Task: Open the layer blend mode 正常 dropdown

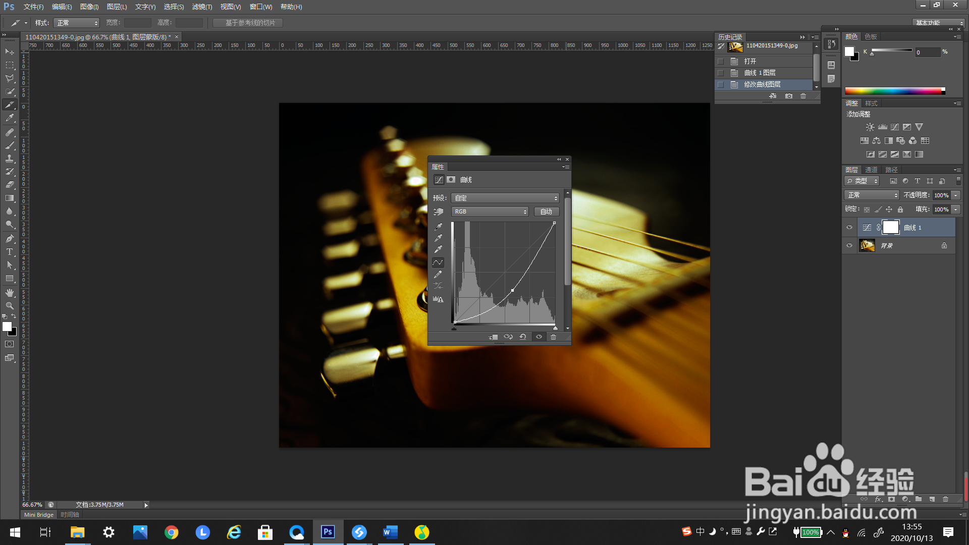Action: (x=872, y=195)
